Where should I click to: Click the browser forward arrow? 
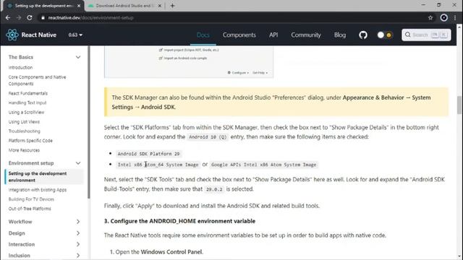[19, 17]
